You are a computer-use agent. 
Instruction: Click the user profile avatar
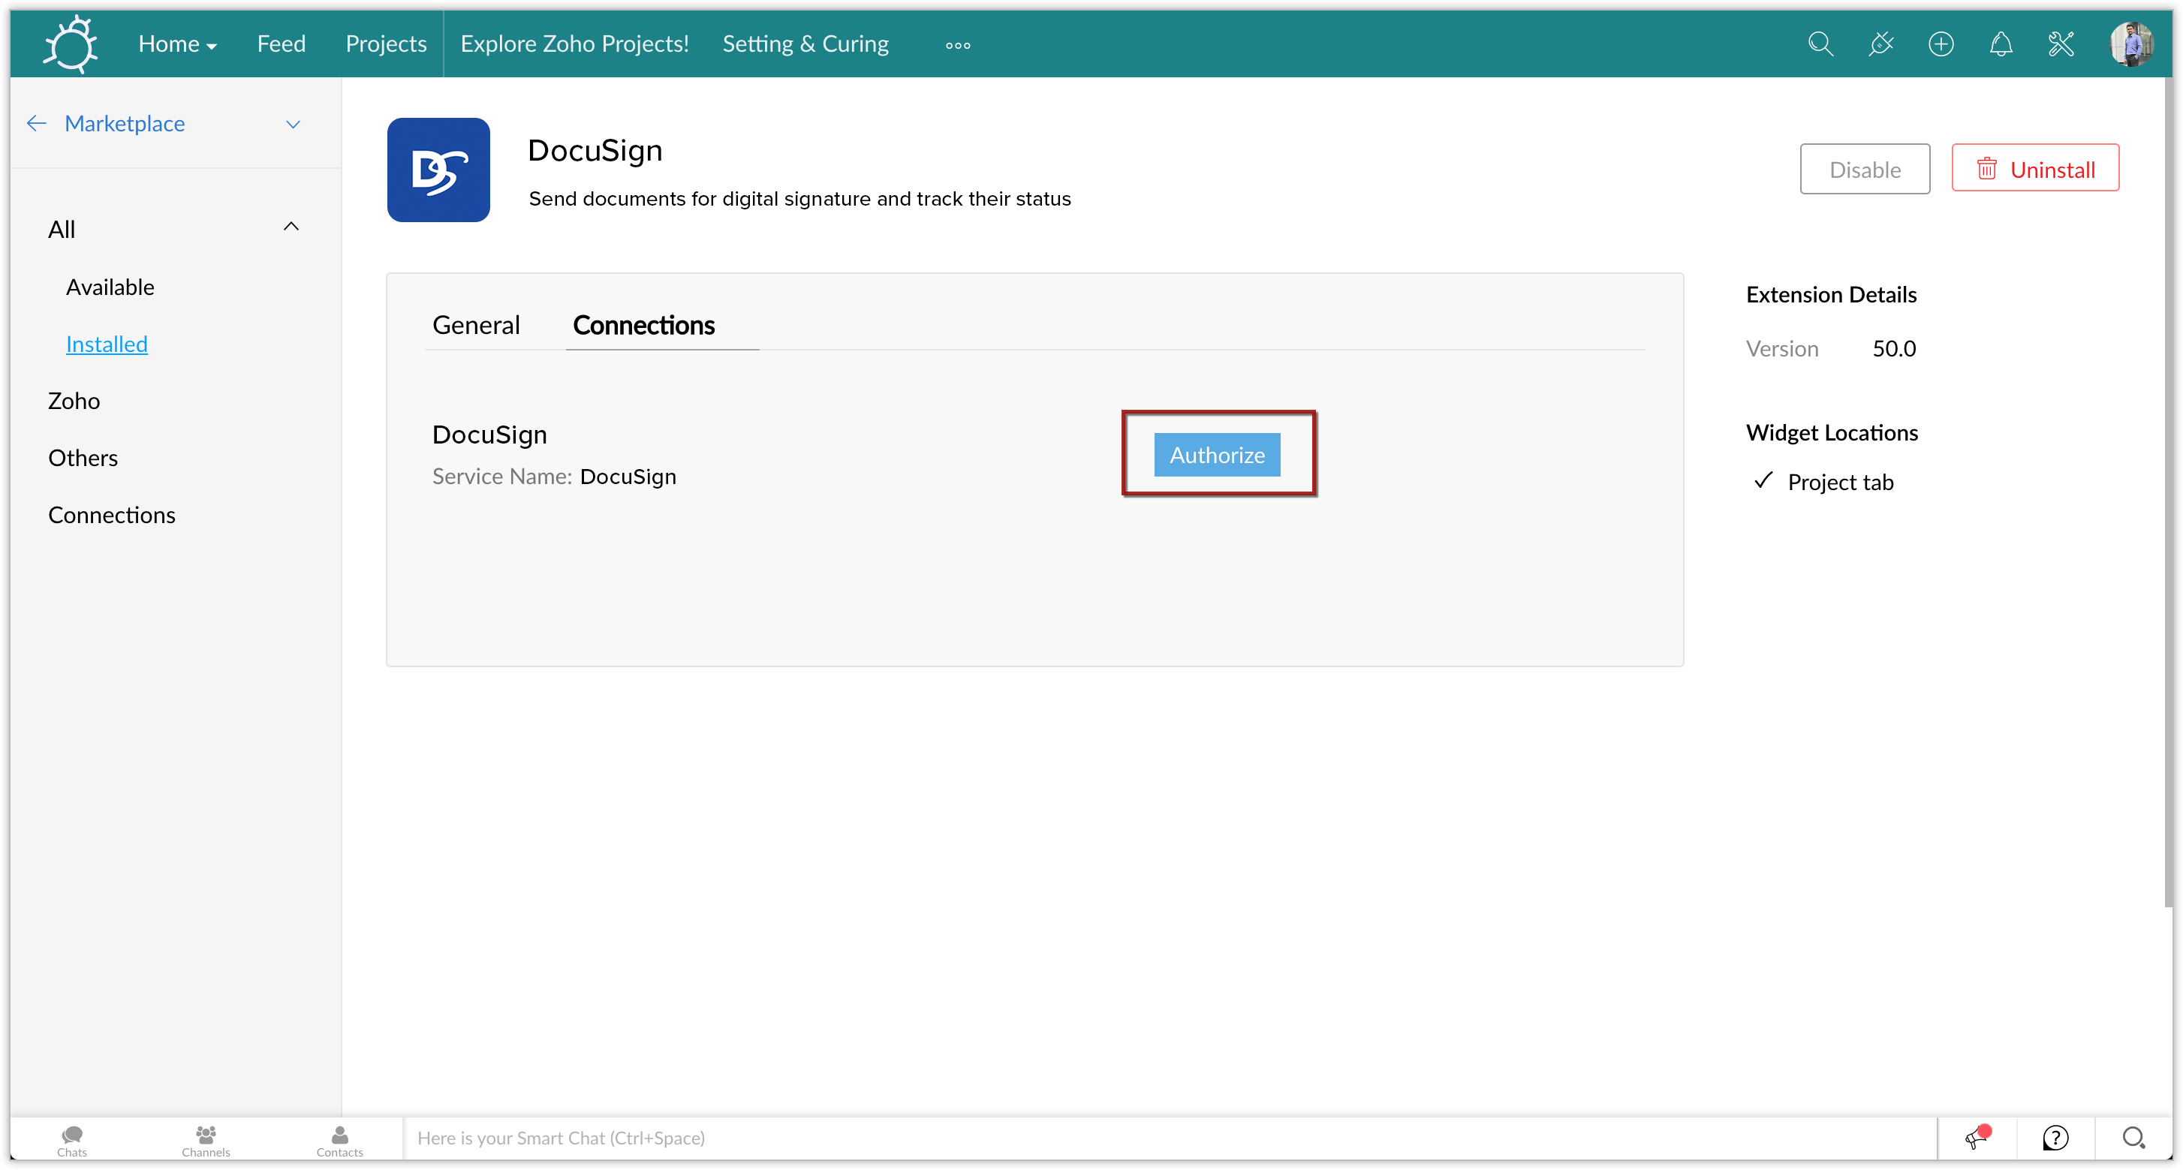click(2130, 44)
